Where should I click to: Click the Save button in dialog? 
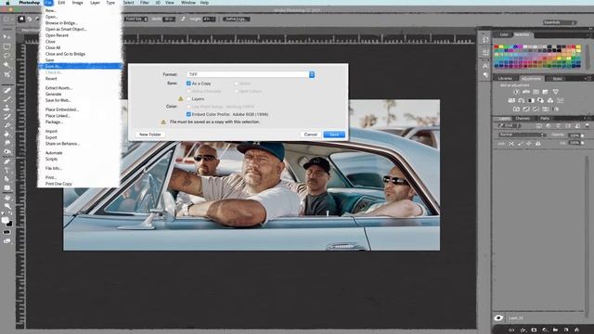334,135
